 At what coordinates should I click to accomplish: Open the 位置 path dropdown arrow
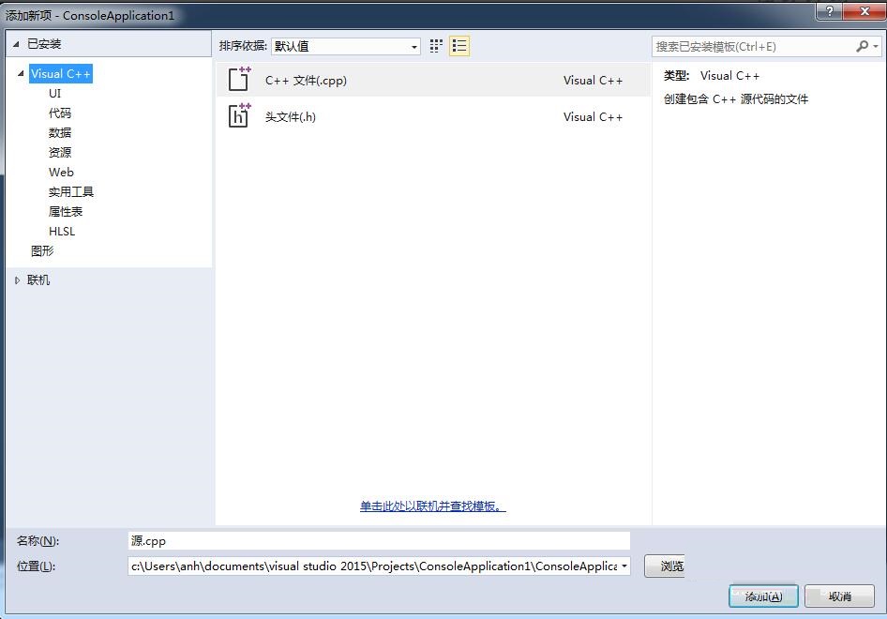click(624, 566)
